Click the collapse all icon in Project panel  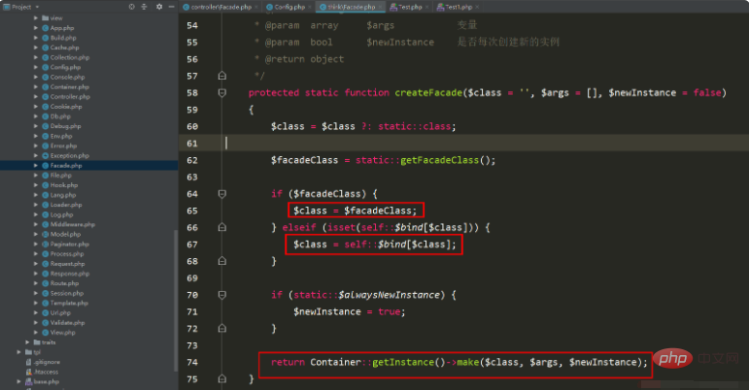144,7
